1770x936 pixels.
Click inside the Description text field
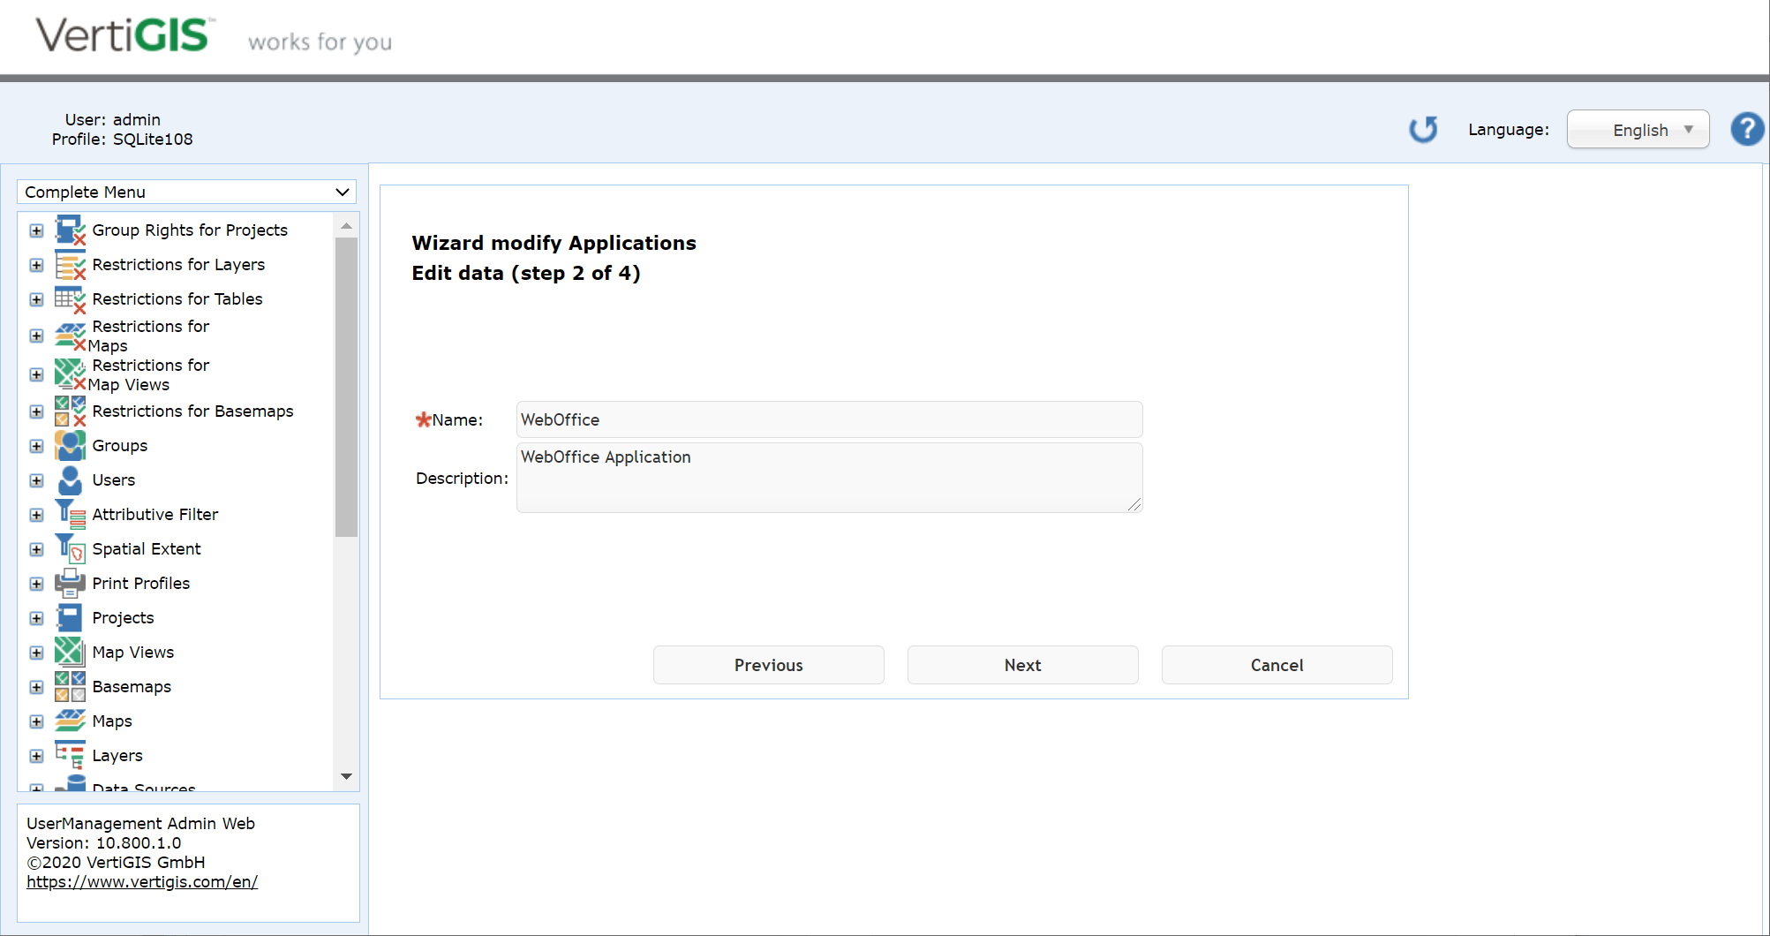click(x=828, y=477)
